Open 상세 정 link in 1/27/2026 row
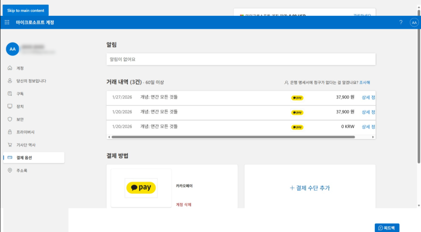The height and width of the screenshot is (232, 421). click(x=368, y=97)
